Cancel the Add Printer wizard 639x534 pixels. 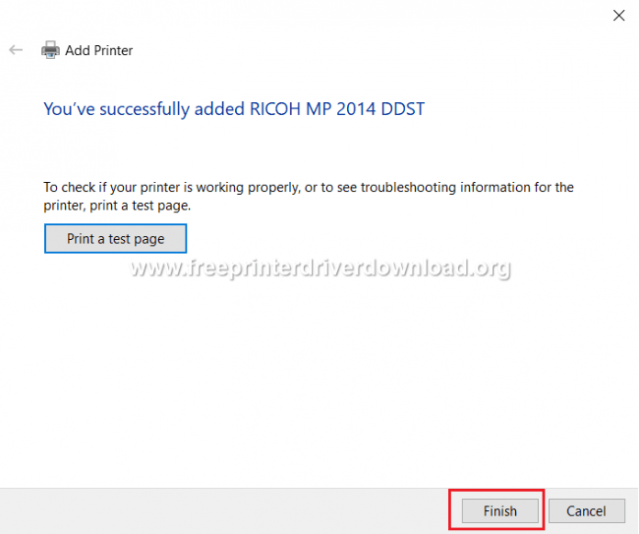(x=586, y=511)
